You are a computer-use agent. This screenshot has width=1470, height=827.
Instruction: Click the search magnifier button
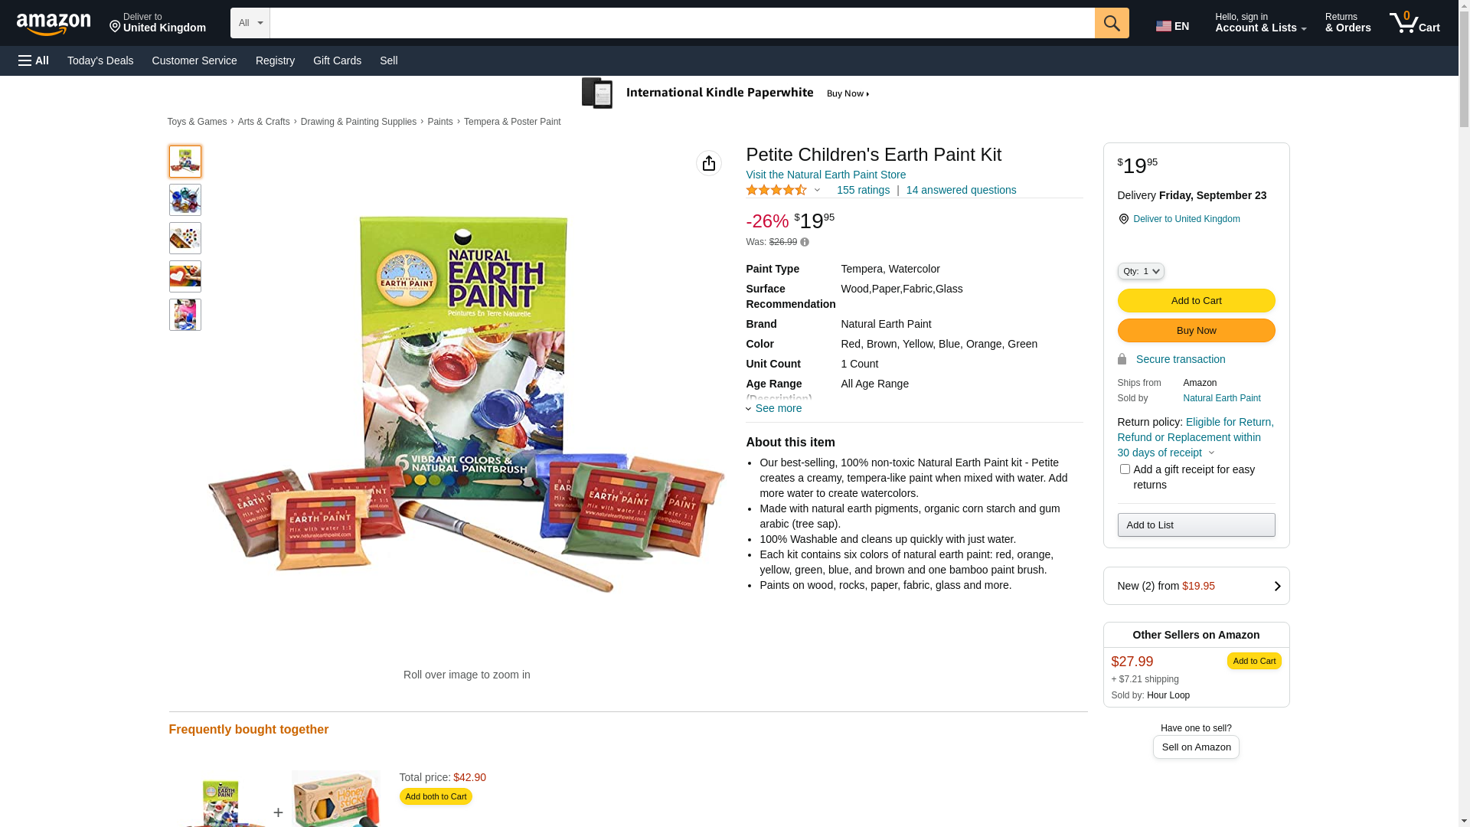pos(1112,23)
